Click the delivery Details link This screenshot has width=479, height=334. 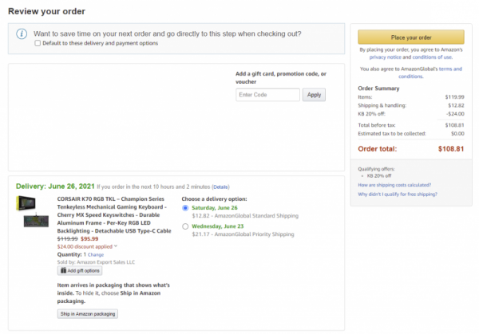(x=220, y=187)
